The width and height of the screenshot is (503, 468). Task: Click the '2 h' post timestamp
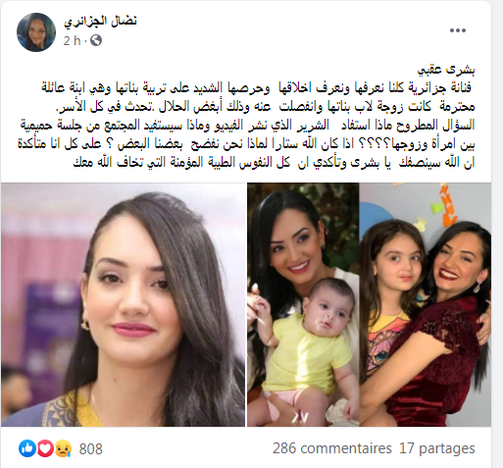[x=72, y=40]
